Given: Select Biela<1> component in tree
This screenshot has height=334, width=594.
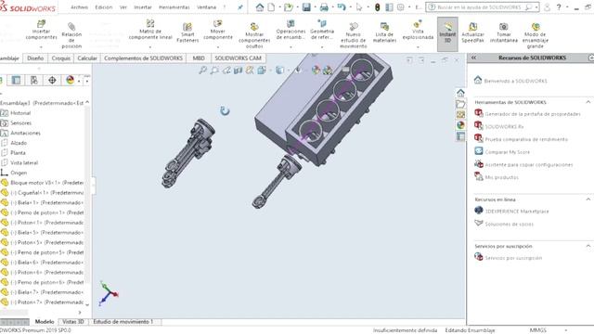Looking at the screenshot, I should (x=43, y=202).
